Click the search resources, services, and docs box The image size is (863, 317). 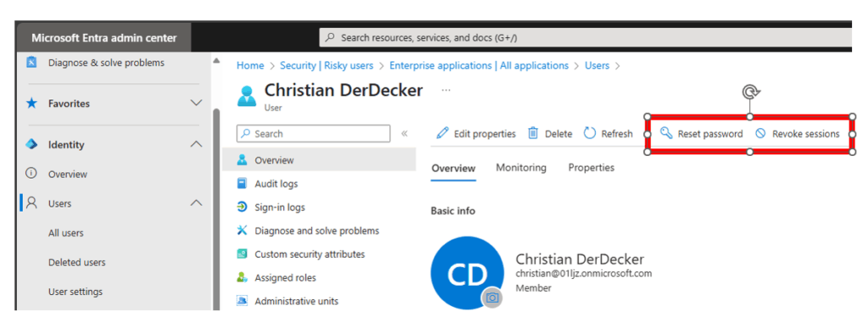tap(585, 38)
